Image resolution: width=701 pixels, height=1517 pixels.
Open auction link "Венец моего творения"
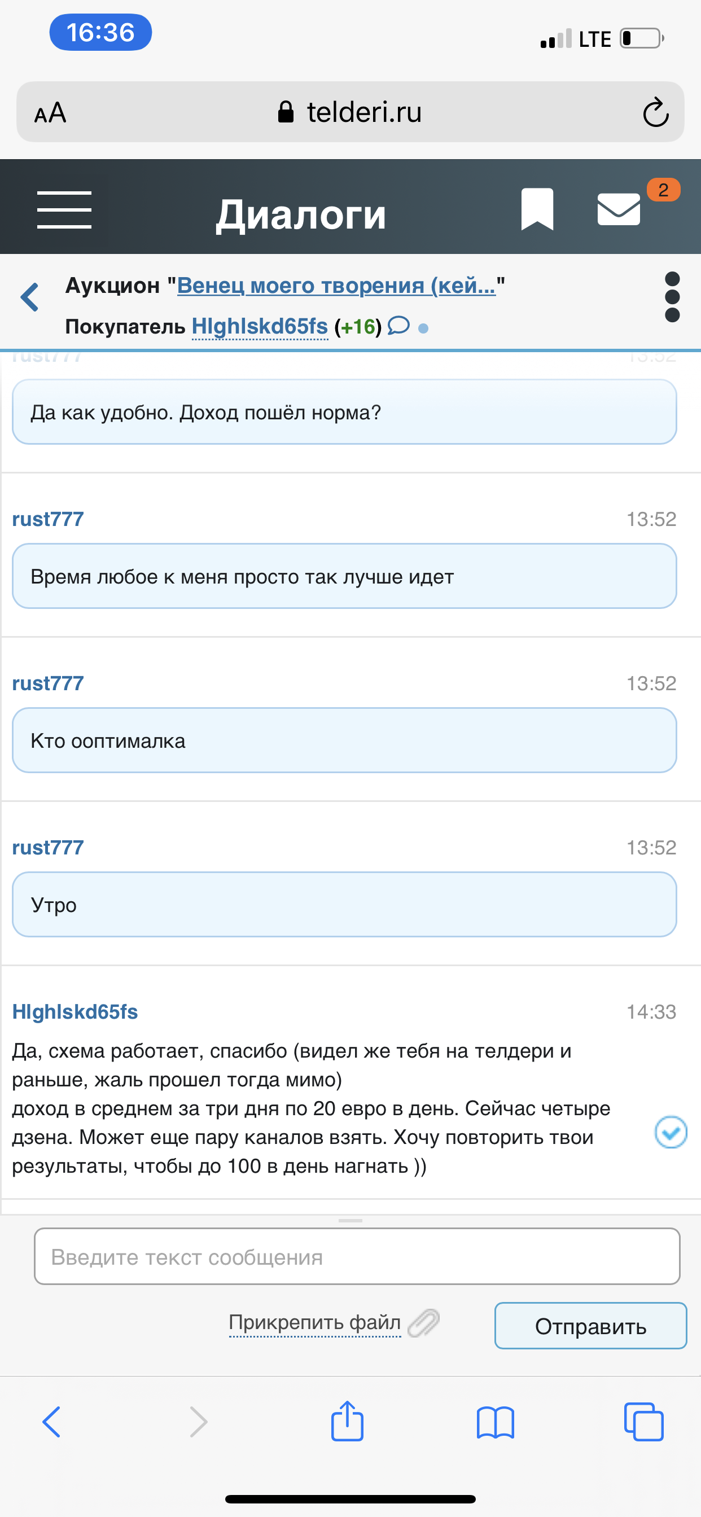click(x=336, y=286)
